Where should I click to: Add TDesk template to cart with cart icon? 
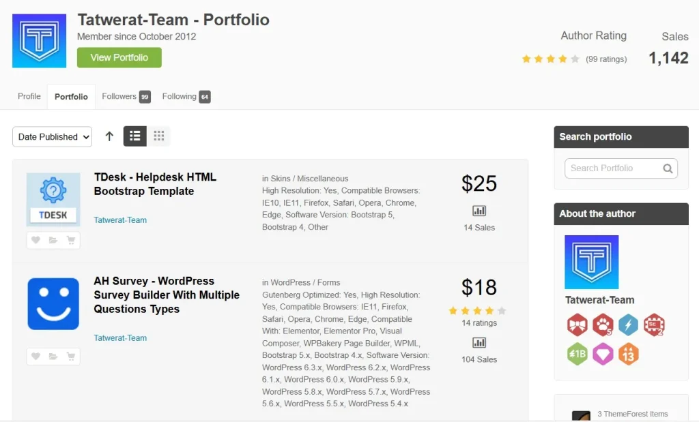pyautogui.click(x=71, y=240)
